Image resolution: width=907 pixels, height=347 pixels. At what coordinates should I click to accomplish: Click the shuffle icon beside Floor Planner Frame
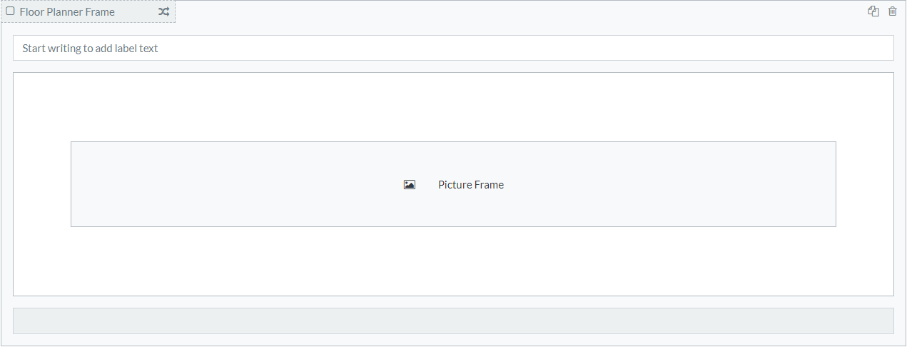coord(163,11)
